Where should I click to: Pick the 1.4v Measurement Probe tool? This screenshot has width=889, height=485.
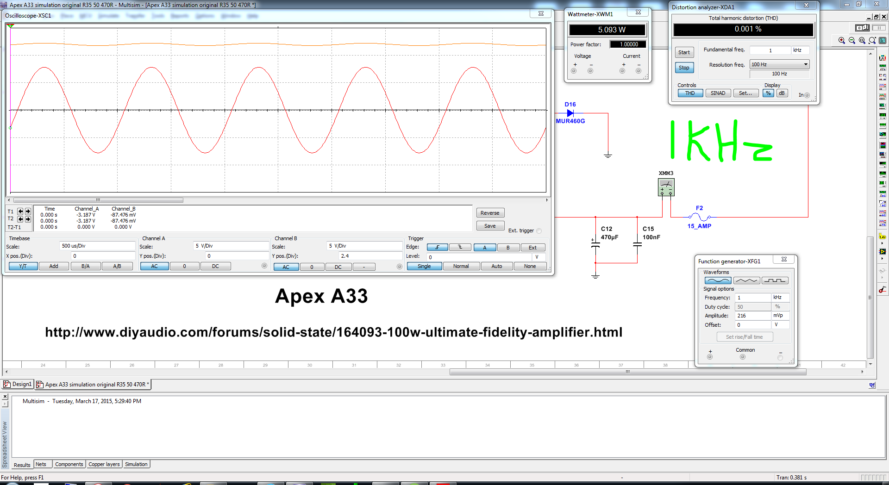(883, 236)
